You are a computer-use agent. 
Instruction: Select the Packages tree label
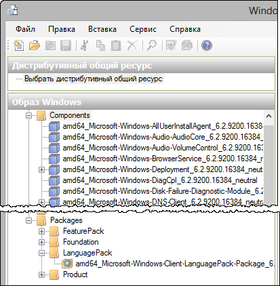(66, 220)
